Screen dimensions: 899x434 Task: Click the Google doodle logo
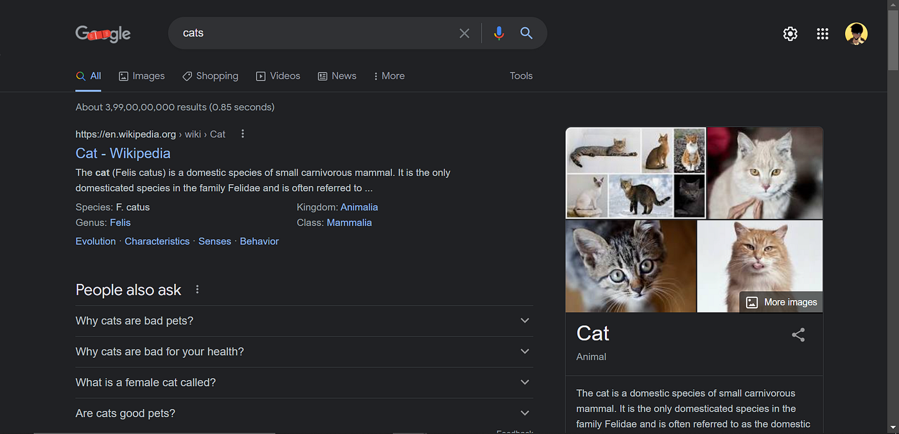coord(103,33)
